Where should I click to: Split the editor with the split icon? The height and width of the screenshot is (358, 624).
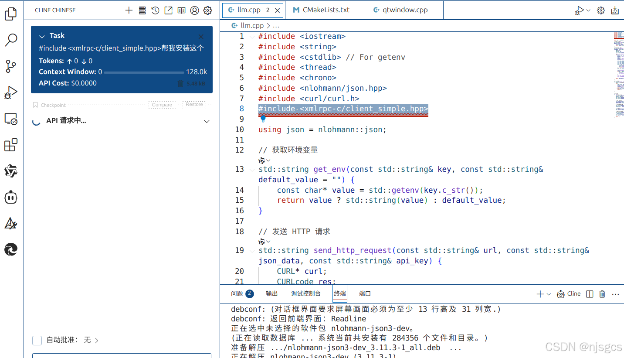pyautogui.click(x=589, y=294)
